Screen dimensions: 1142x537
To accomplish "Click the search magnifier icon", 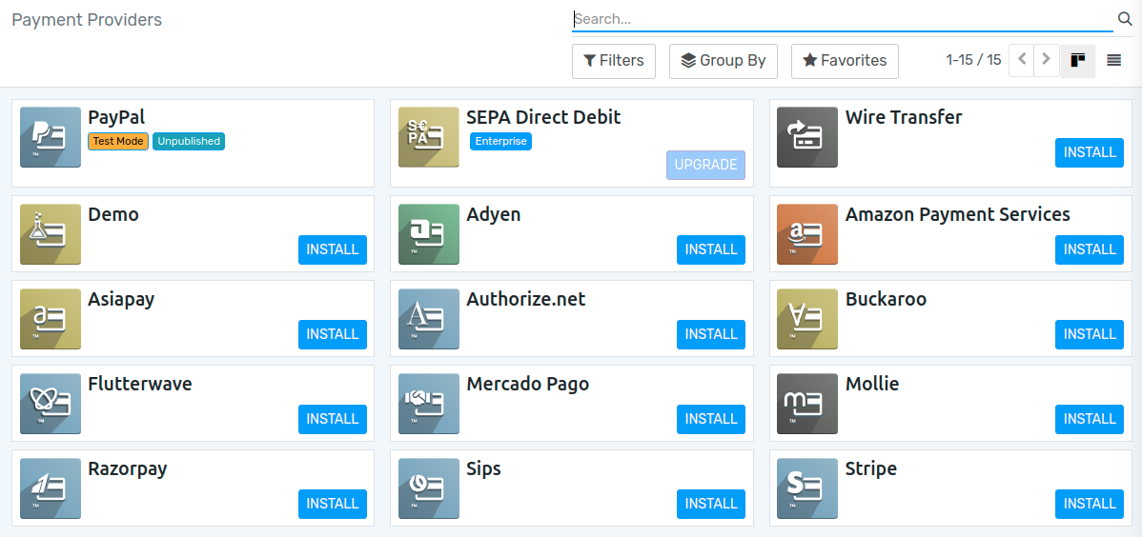I will click(x=1125, y=19).
